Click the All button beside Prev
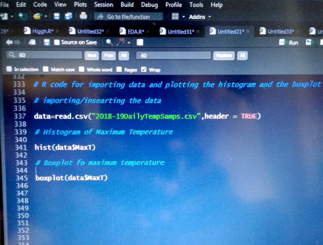The image size is (323, 245). click(123, 55)
